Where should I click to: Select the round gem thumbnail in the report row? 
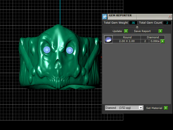[108, 39]
